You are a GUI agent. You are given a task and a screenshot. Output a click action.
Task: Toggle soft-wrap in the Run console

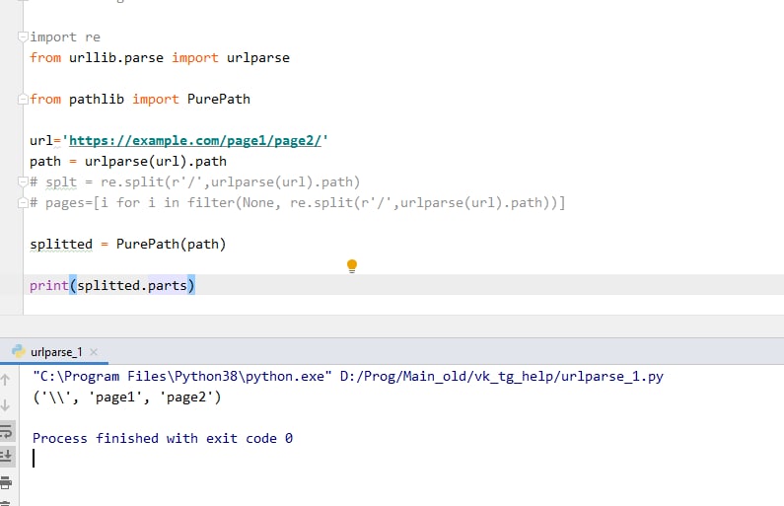(6, 430)
